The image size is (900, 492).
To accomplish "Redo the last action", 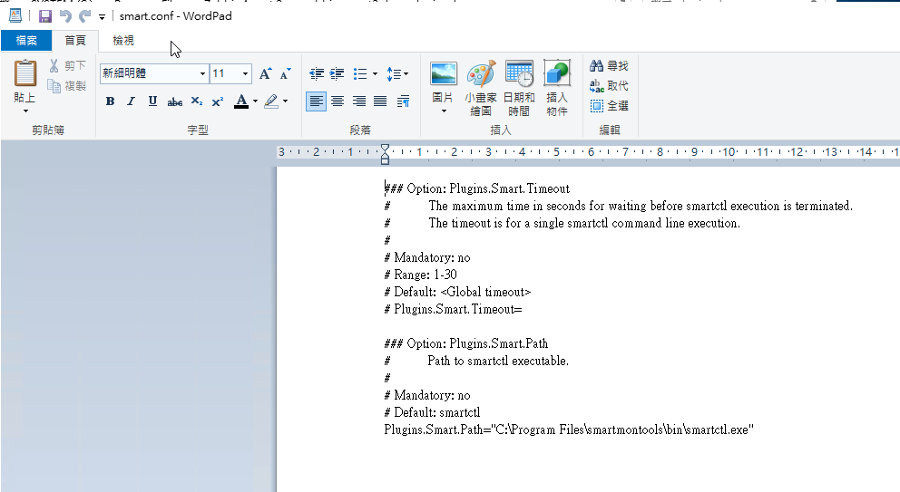I will pos(85,16).
